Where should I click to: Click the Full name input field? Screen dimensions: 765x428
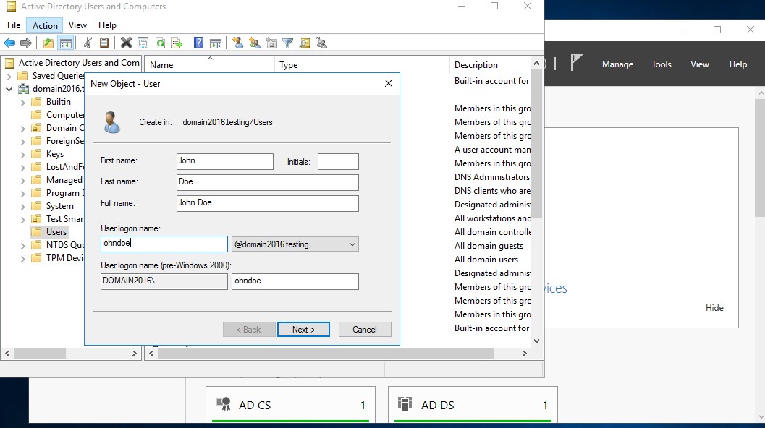pyautogui.click(x=267, y=203)
